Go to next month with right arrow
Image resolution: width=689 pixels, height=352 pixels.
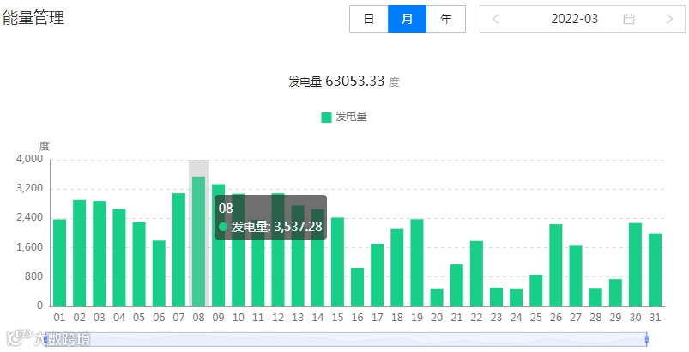pos(669,19)
